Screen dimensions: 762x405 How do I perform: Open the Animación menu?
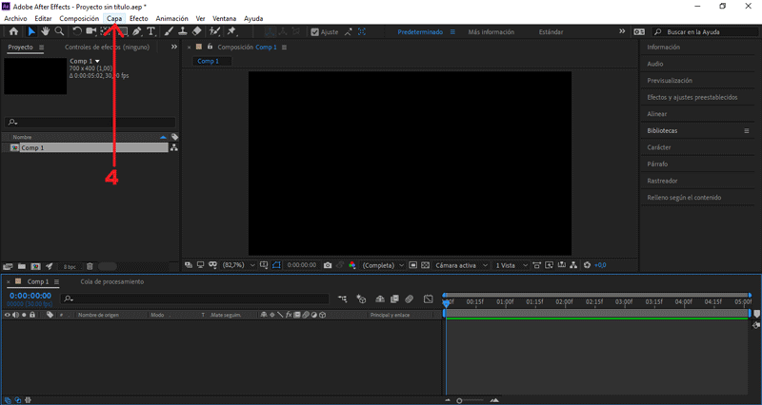171,18
